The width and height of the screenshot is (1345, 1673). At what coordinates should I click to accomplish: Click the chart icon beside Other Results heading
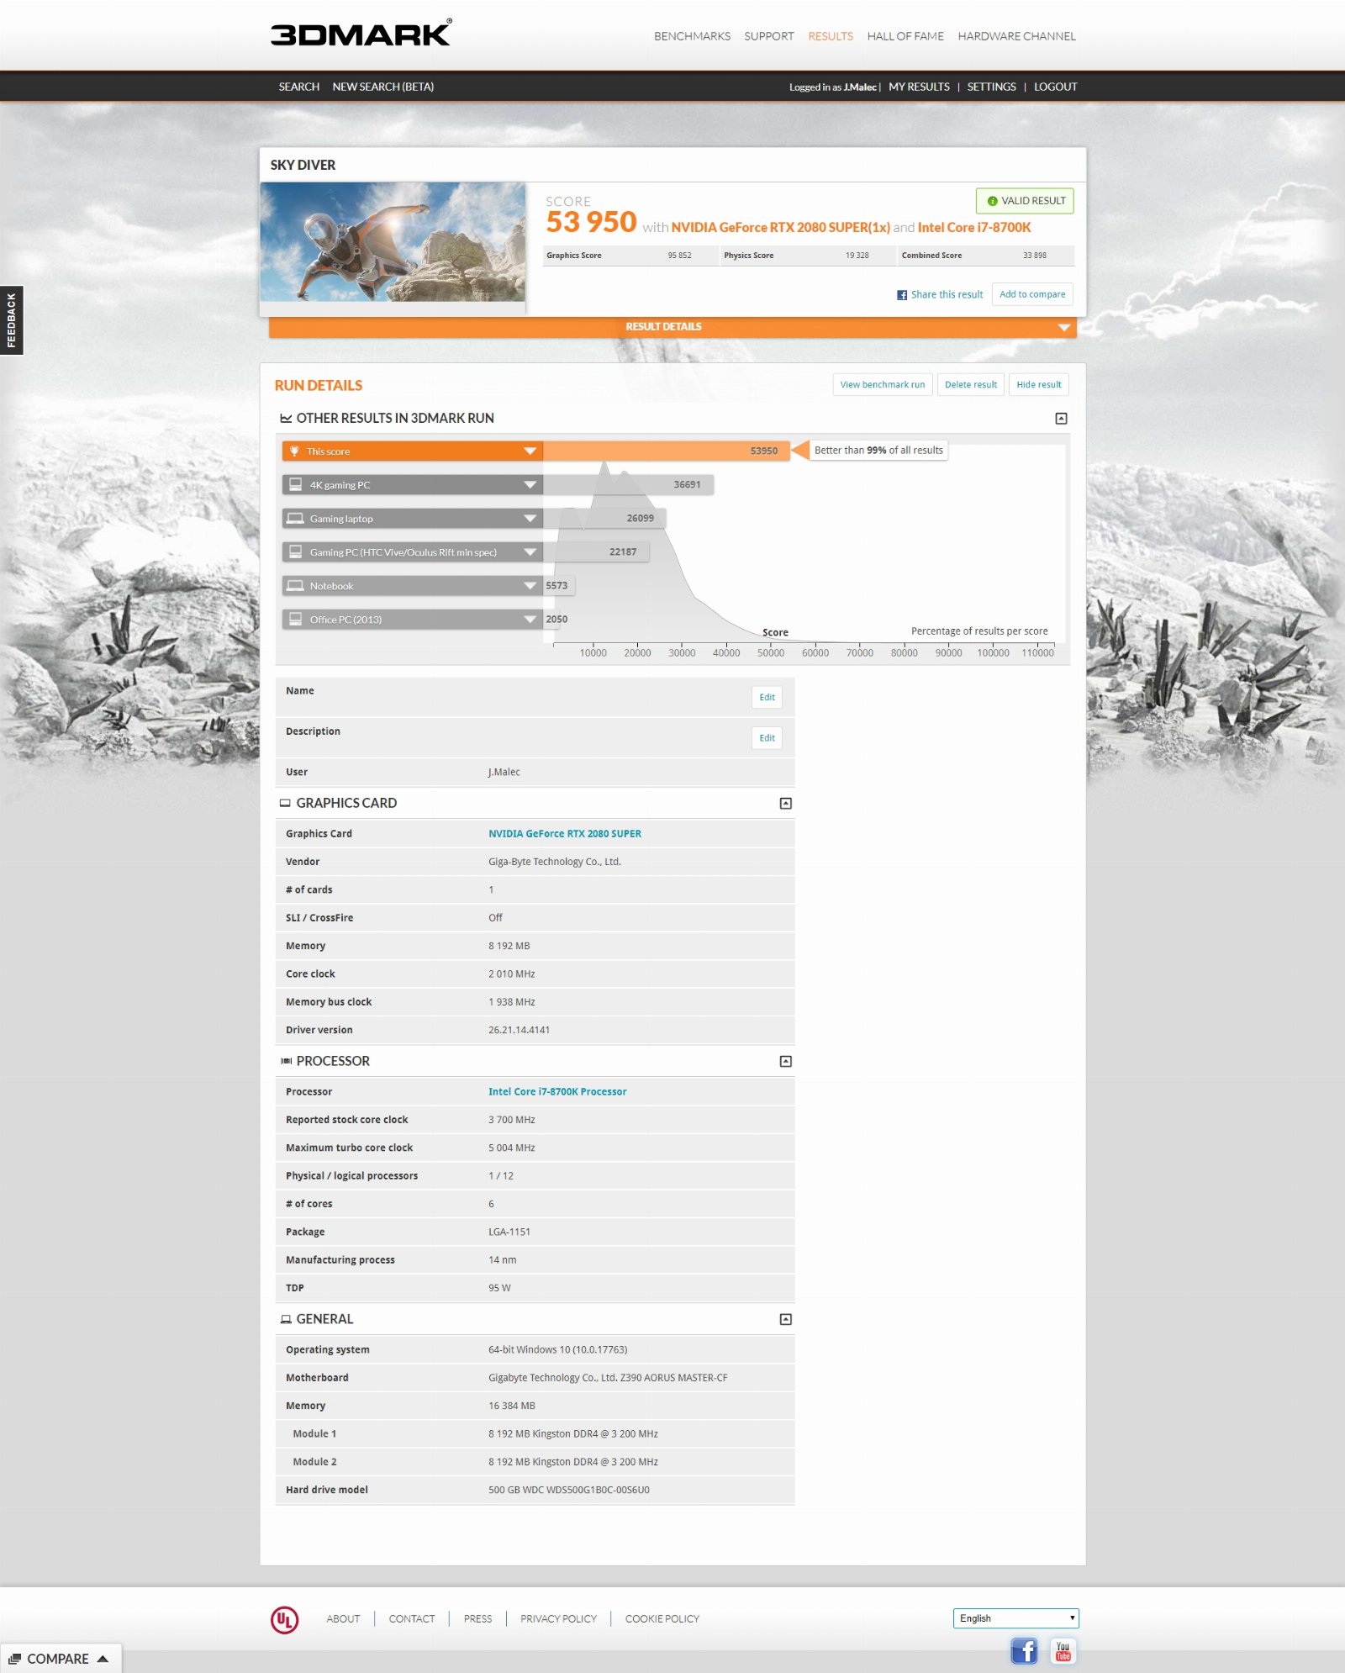pos(286,418)
